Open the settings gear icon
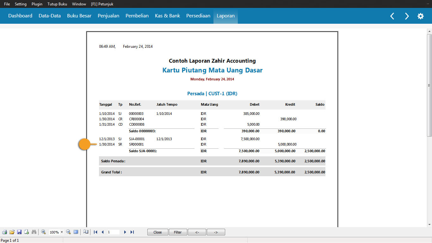Image resolution: width=432 pixels, height=243 pixels. point(421,16)
